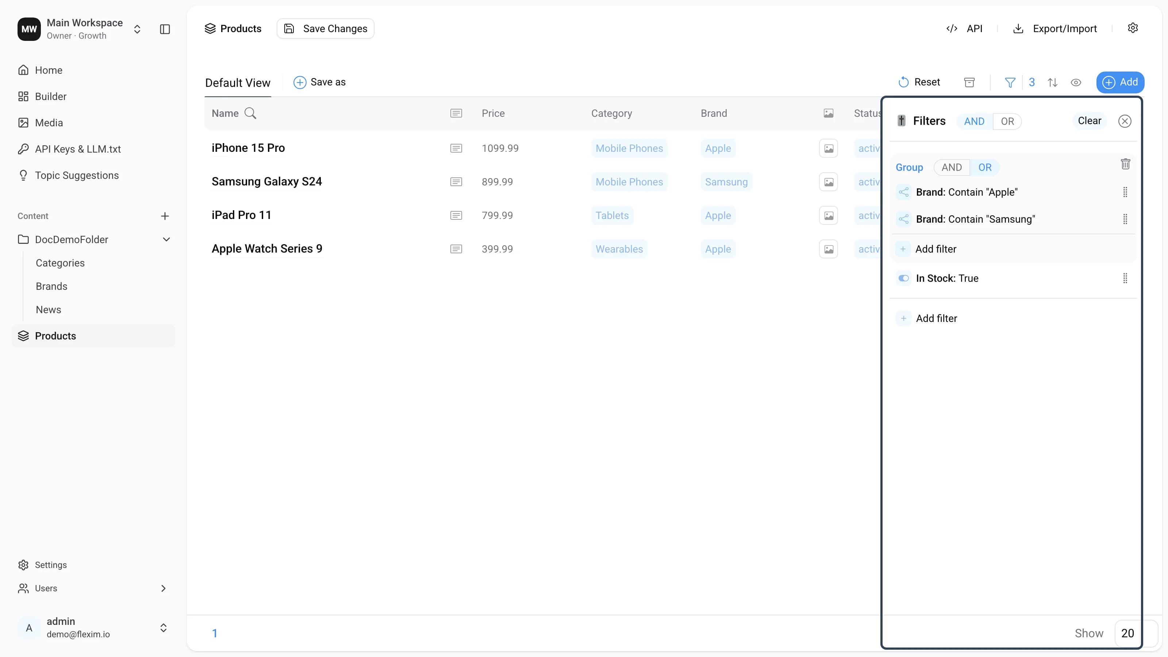Delete the filter group with trash icon
Screen dimensions: 1168x657
click(1125, 164)
